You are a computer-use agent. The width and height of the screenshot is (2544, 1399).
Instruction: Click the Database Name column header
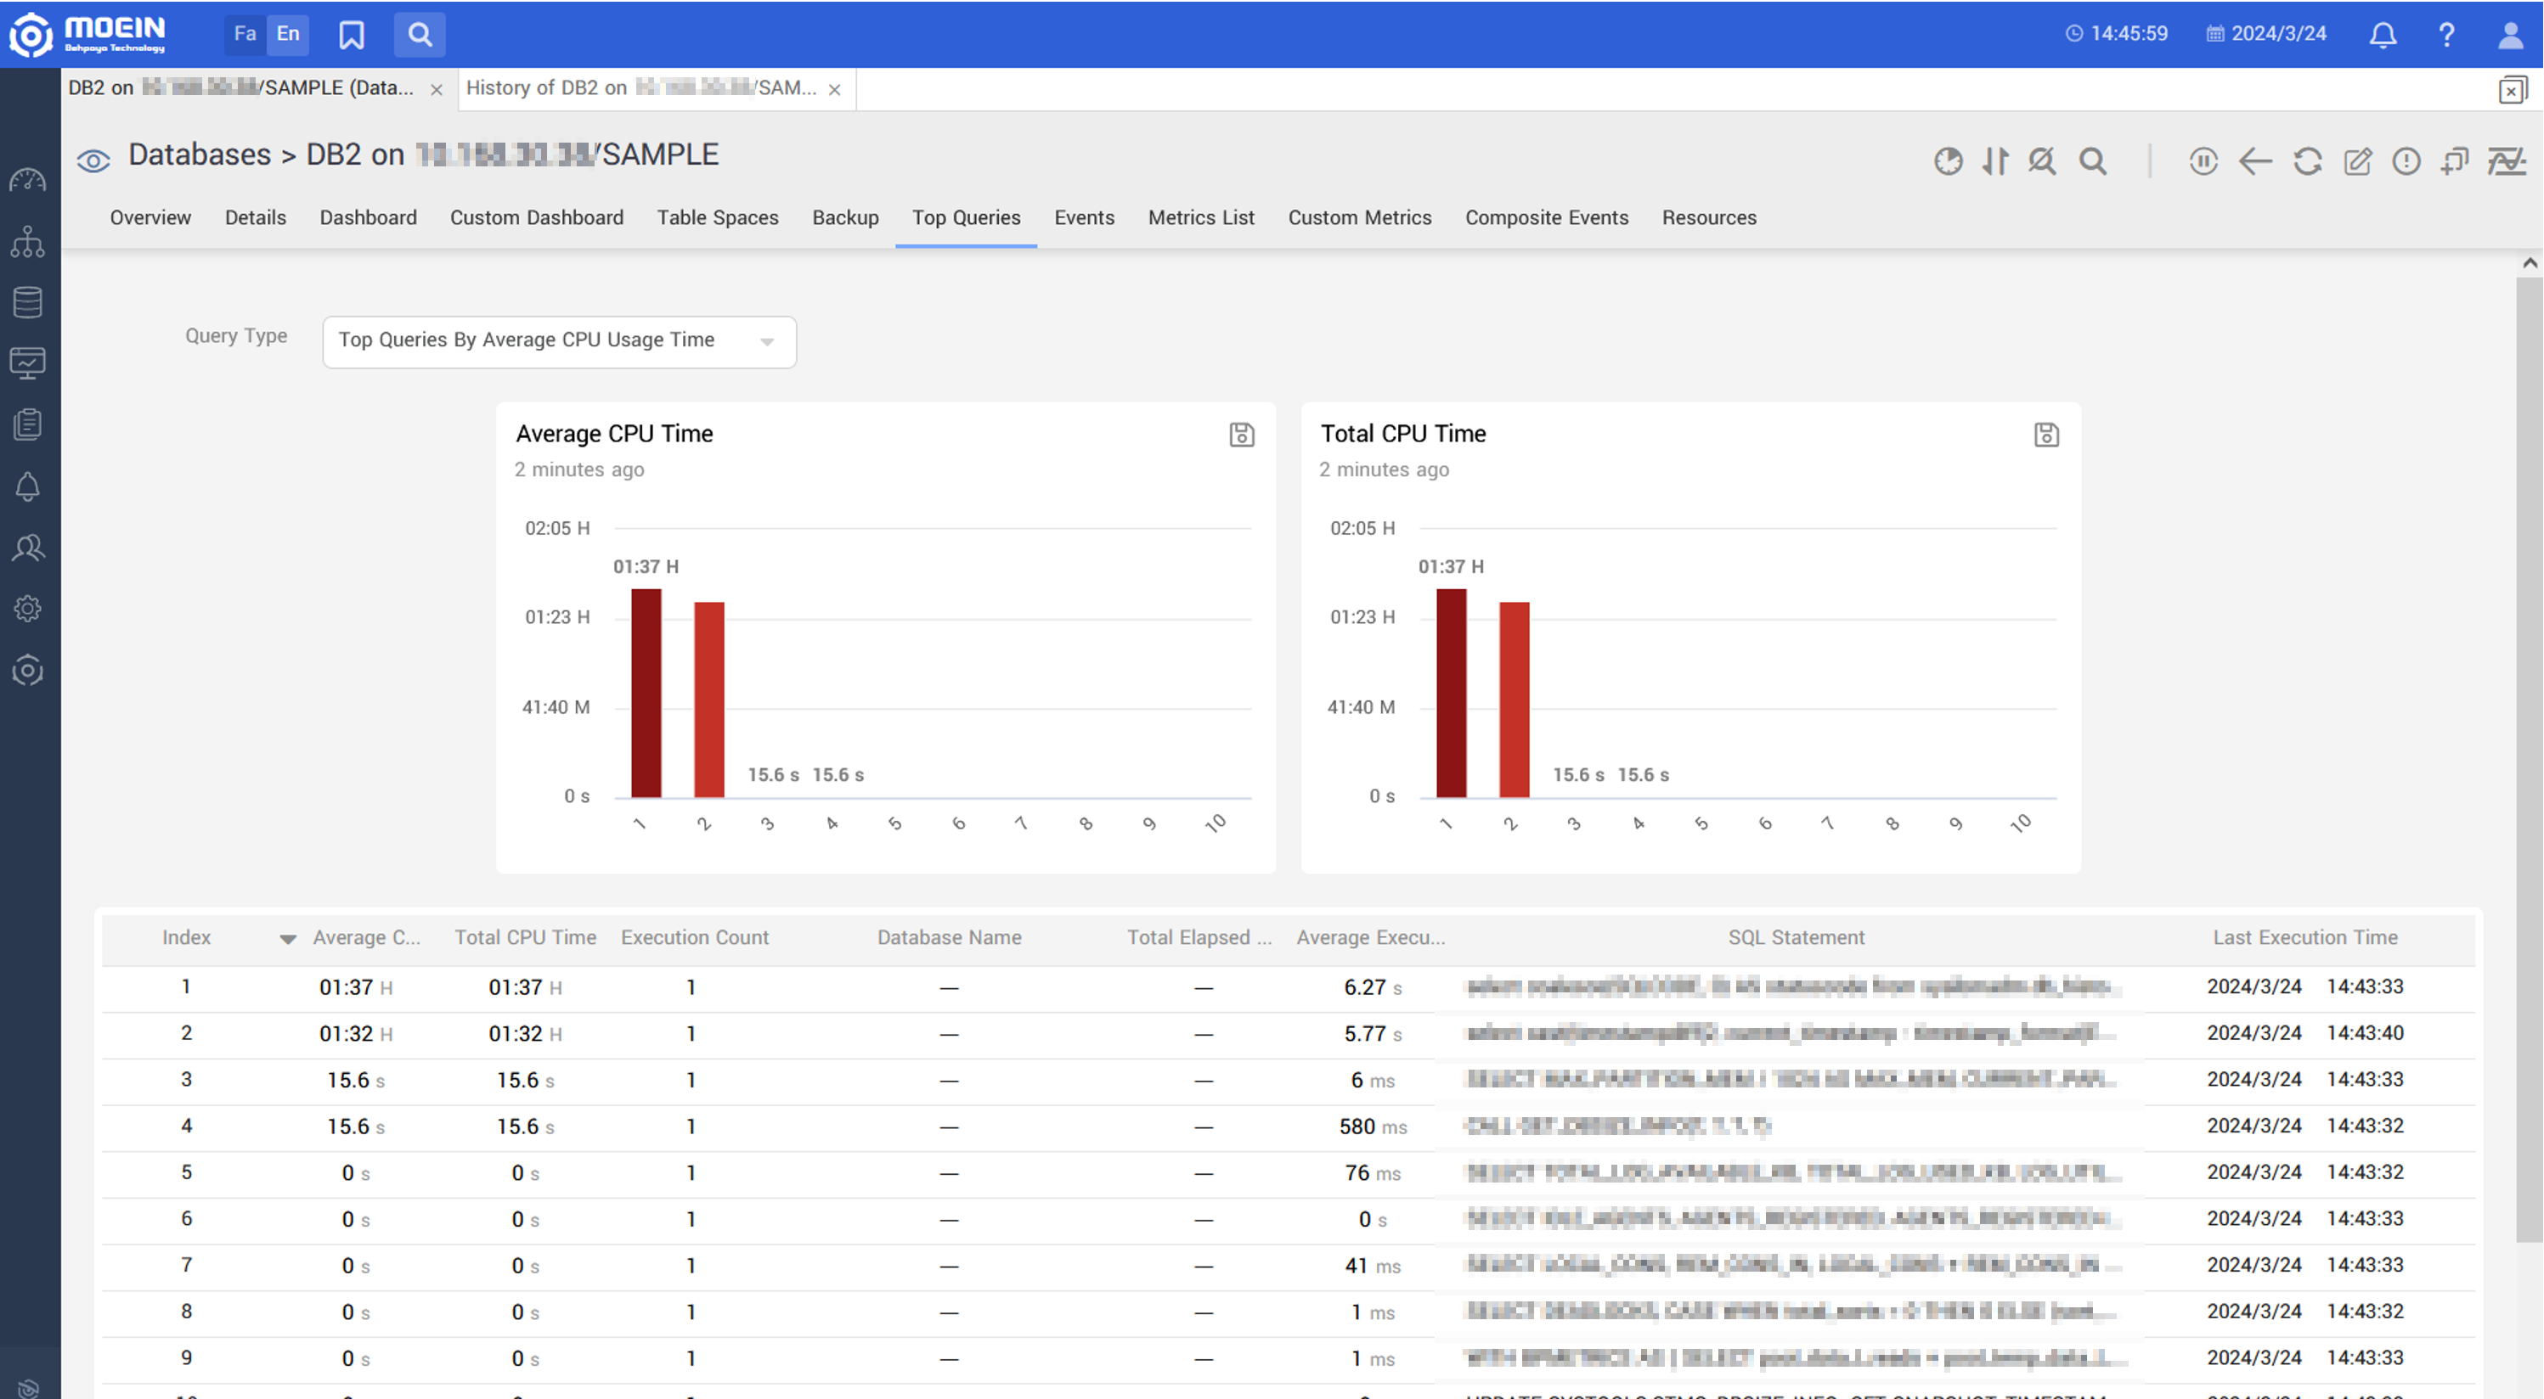(949, 937)
